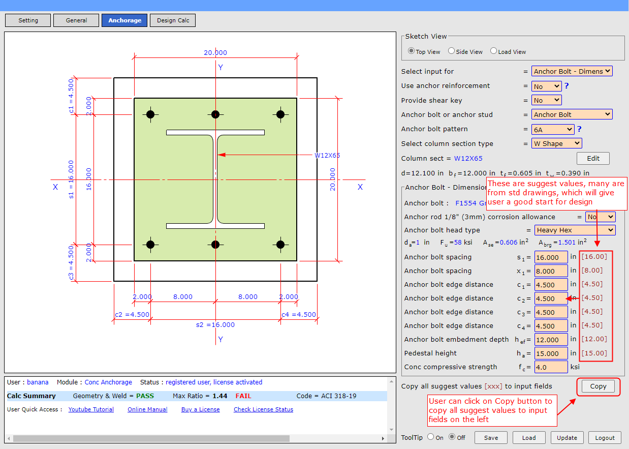
Task: Click the embedment depth hef input field
Action: [551, 340]
